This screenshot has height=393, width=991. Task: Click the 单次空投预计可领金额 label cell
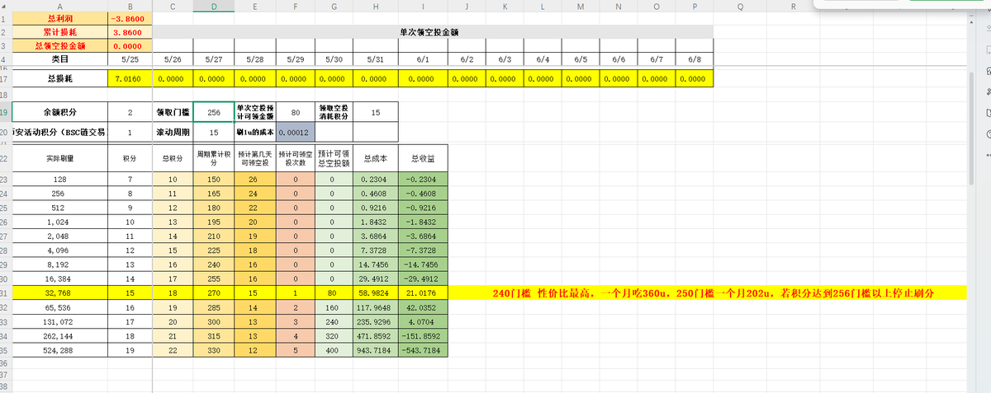click(x=254, y=111)
